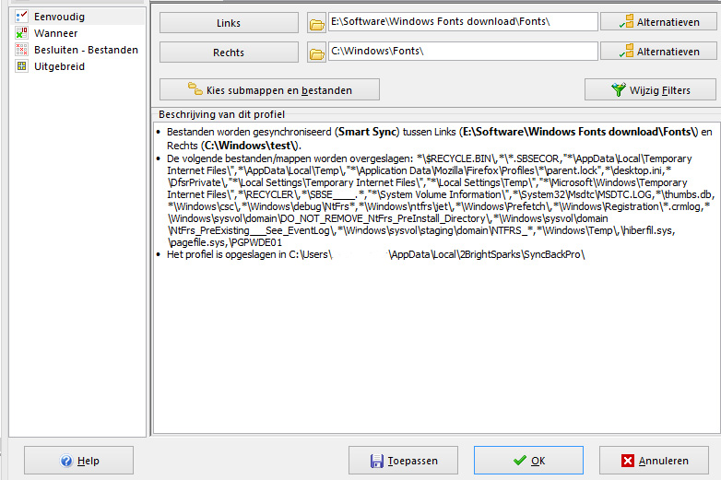Click the Besluiten - Bestanden grid icon

tap(21, 50)
